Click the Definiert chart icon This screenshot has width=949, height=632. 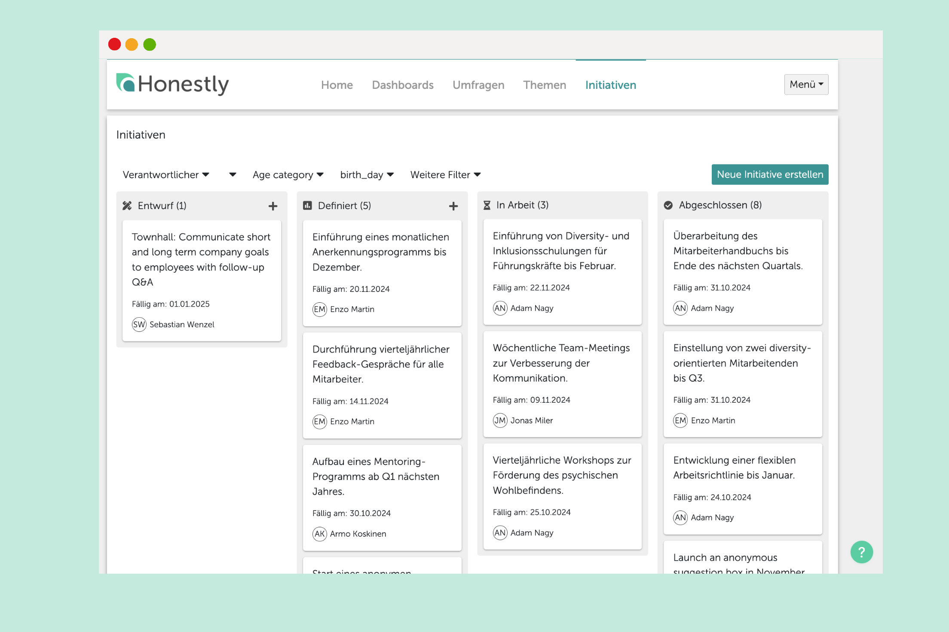coord(307,206)
